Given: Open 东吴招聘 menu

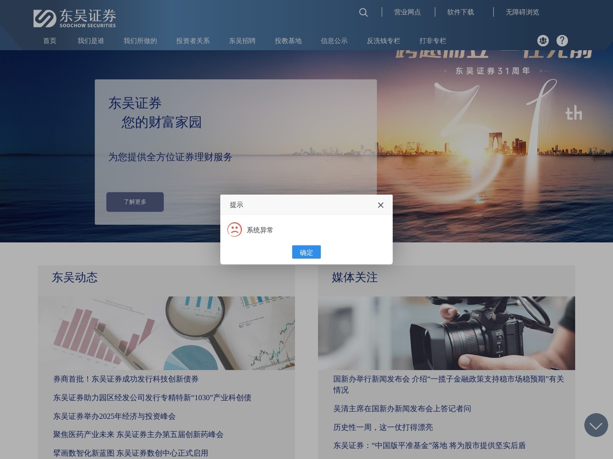Looking at the screenshot, I should click(x=242, y=41).
